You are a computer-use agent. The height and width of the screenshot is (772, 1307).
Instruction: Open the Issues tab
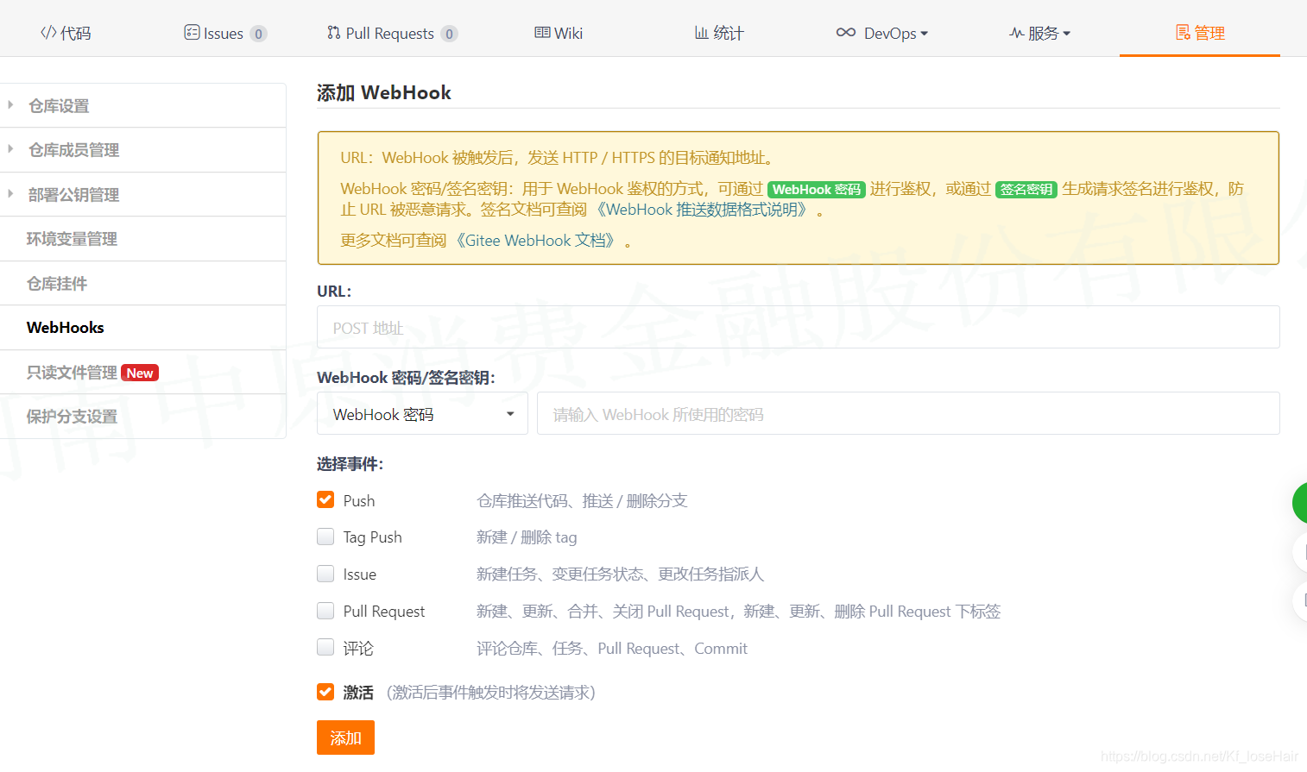click(225, 33)
